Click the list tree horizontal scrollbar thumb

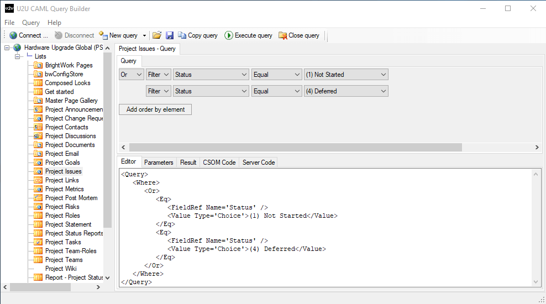pos(40,287)
